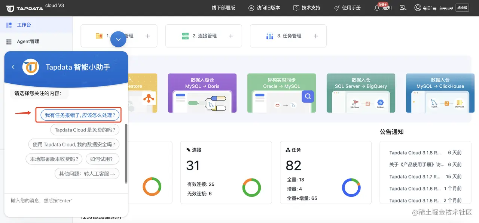Screen dimensions: 479x223
Task: Click the plus beside 2. 连接管理
Action: coord(231,36)
